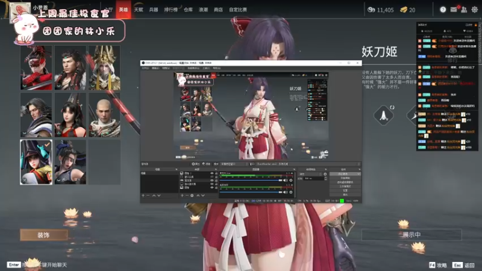Viewport: 482px width, 271px height.
Task: Adjust OBS transition duration stepper
Action: (326, 178)
